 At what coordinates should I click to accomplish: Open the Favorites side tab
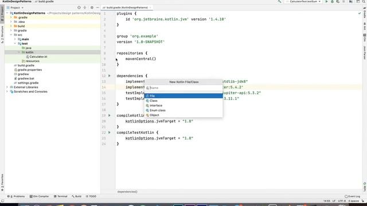(2, 182)
